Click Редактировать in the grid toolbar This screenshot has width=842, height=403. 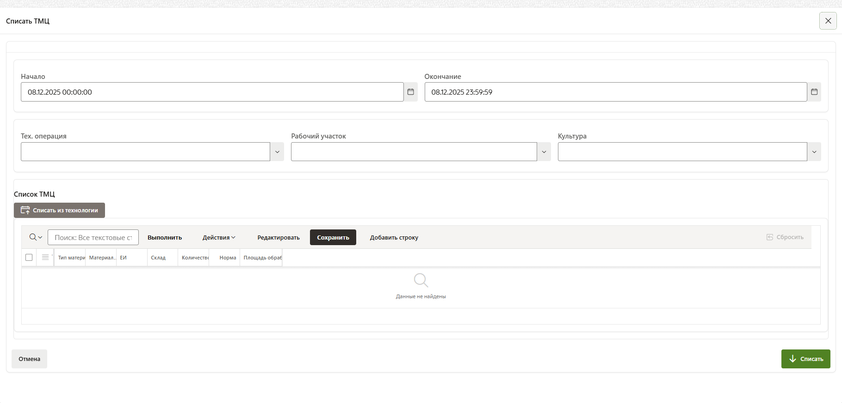point(279,237)
